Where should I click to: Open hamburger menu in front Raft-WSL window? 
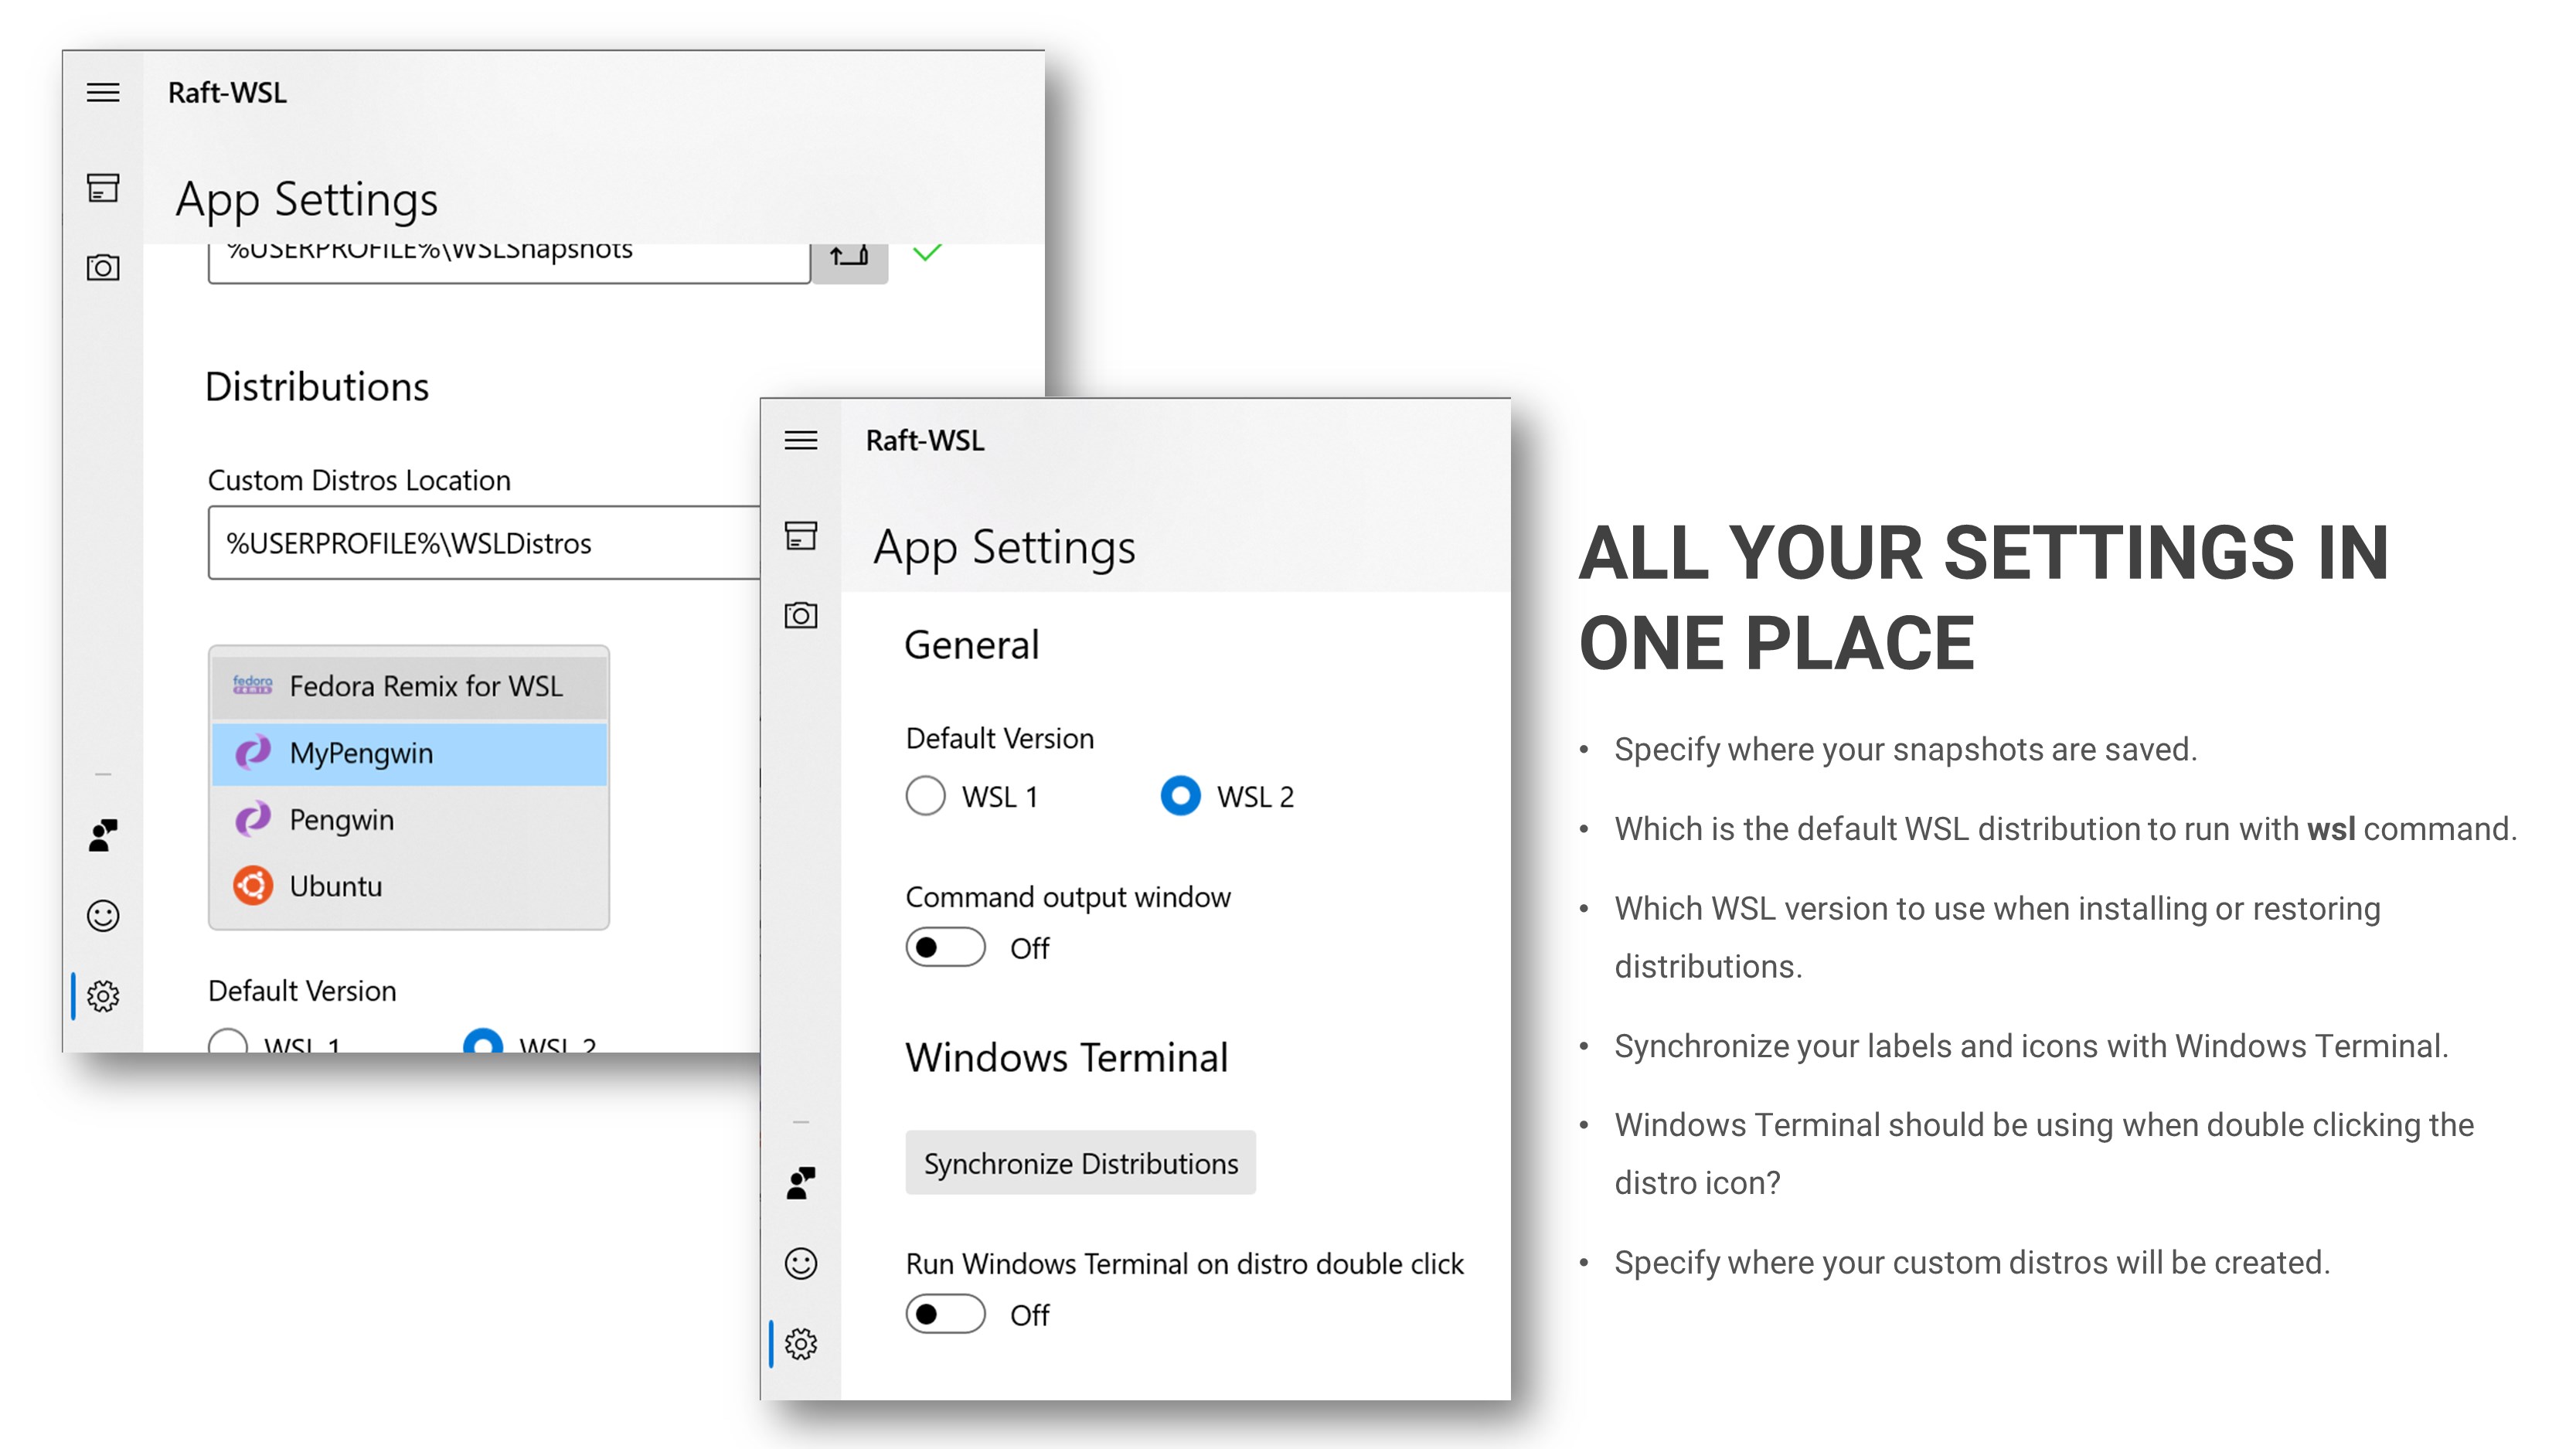(x=800, y=440)
